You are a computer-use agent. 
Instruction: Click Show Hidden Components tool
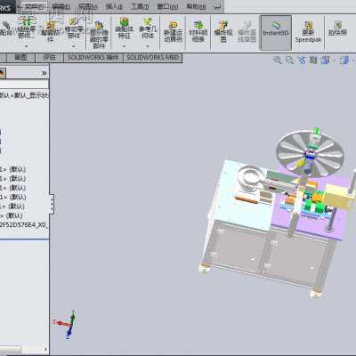pos(99,35)
